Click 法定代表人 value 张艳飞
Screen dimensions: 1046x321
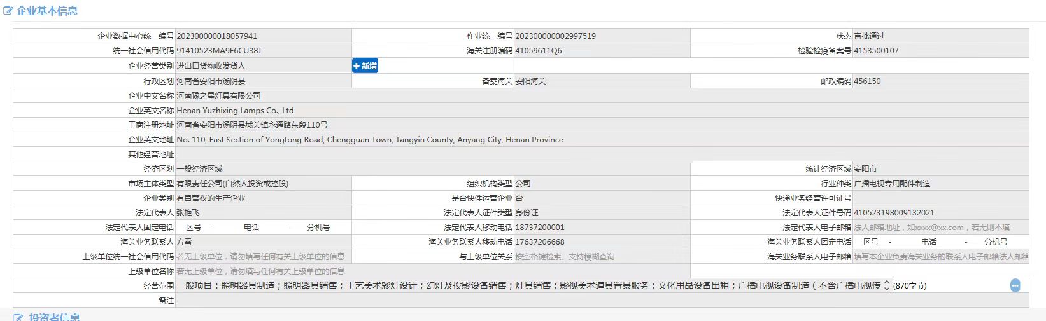[x=188, y=213]
